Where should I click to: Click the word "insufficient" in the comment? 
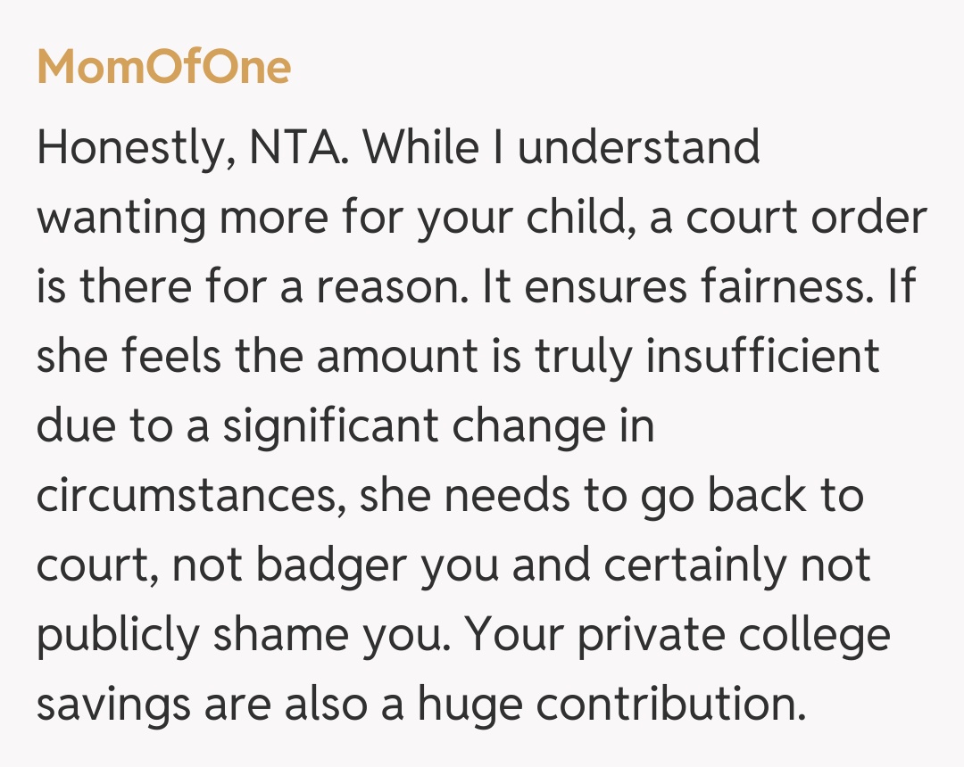pyautogui.click(x=763, y=358)
